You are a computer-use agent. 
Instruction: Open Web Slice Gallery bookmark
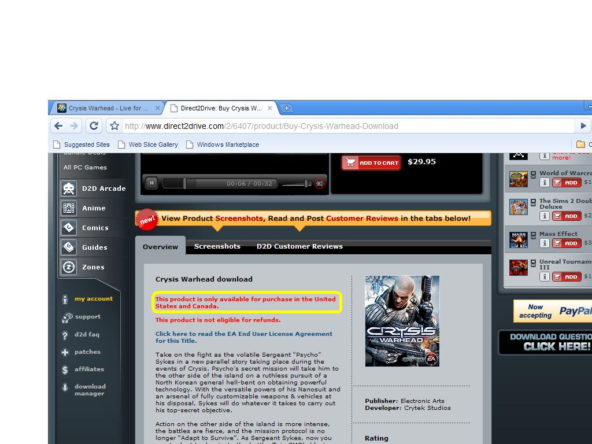pos(148,145)
